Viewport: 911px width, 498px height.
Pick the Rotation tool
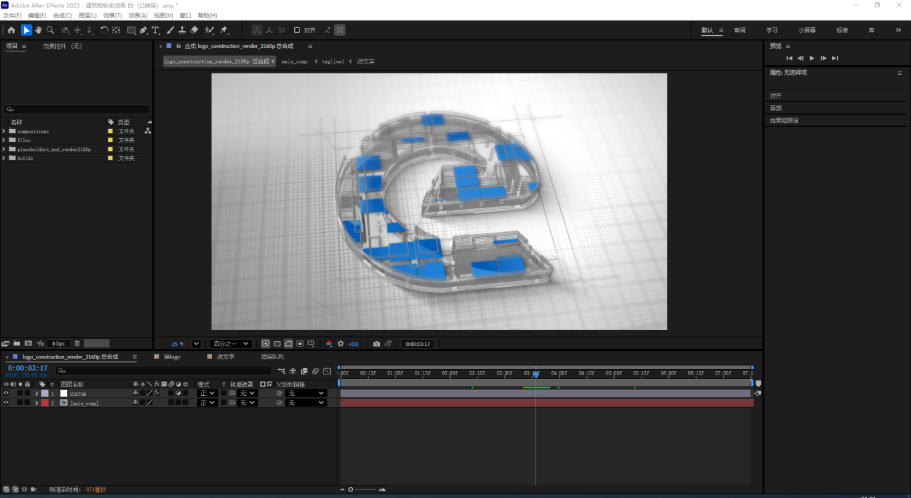(104, 30)
